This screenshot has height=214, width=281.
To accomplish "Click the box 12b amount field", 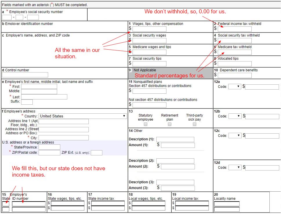I will point(262,117).
